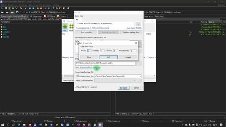The height and width of the screenshot is (127, 226).
Task: Open Notepad icon at toolbar end
Action: (x=68, y=8)
